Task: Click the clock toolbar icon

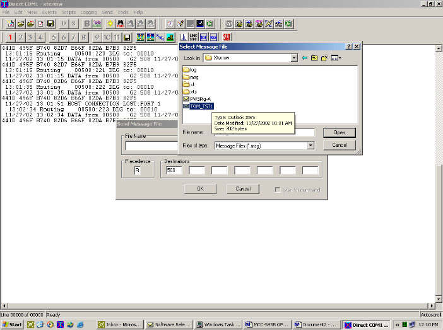Action: (170, 24)
